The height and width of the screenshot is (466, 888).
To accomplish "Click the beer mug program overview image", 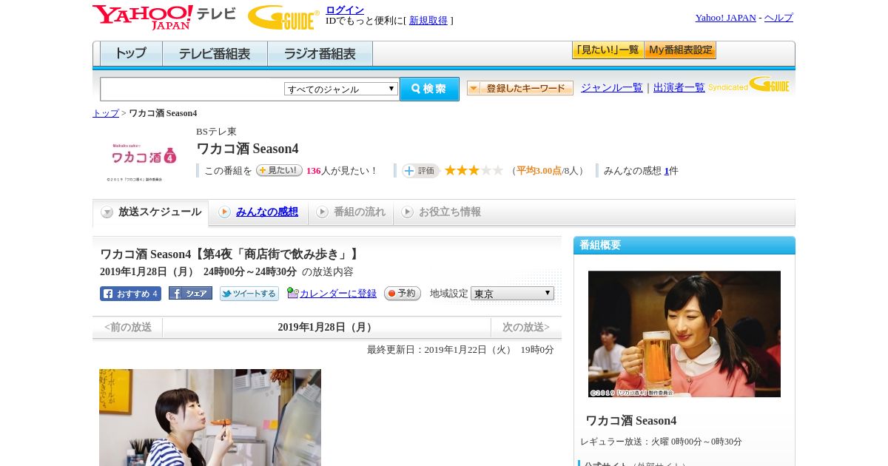I will pos(684,334).
